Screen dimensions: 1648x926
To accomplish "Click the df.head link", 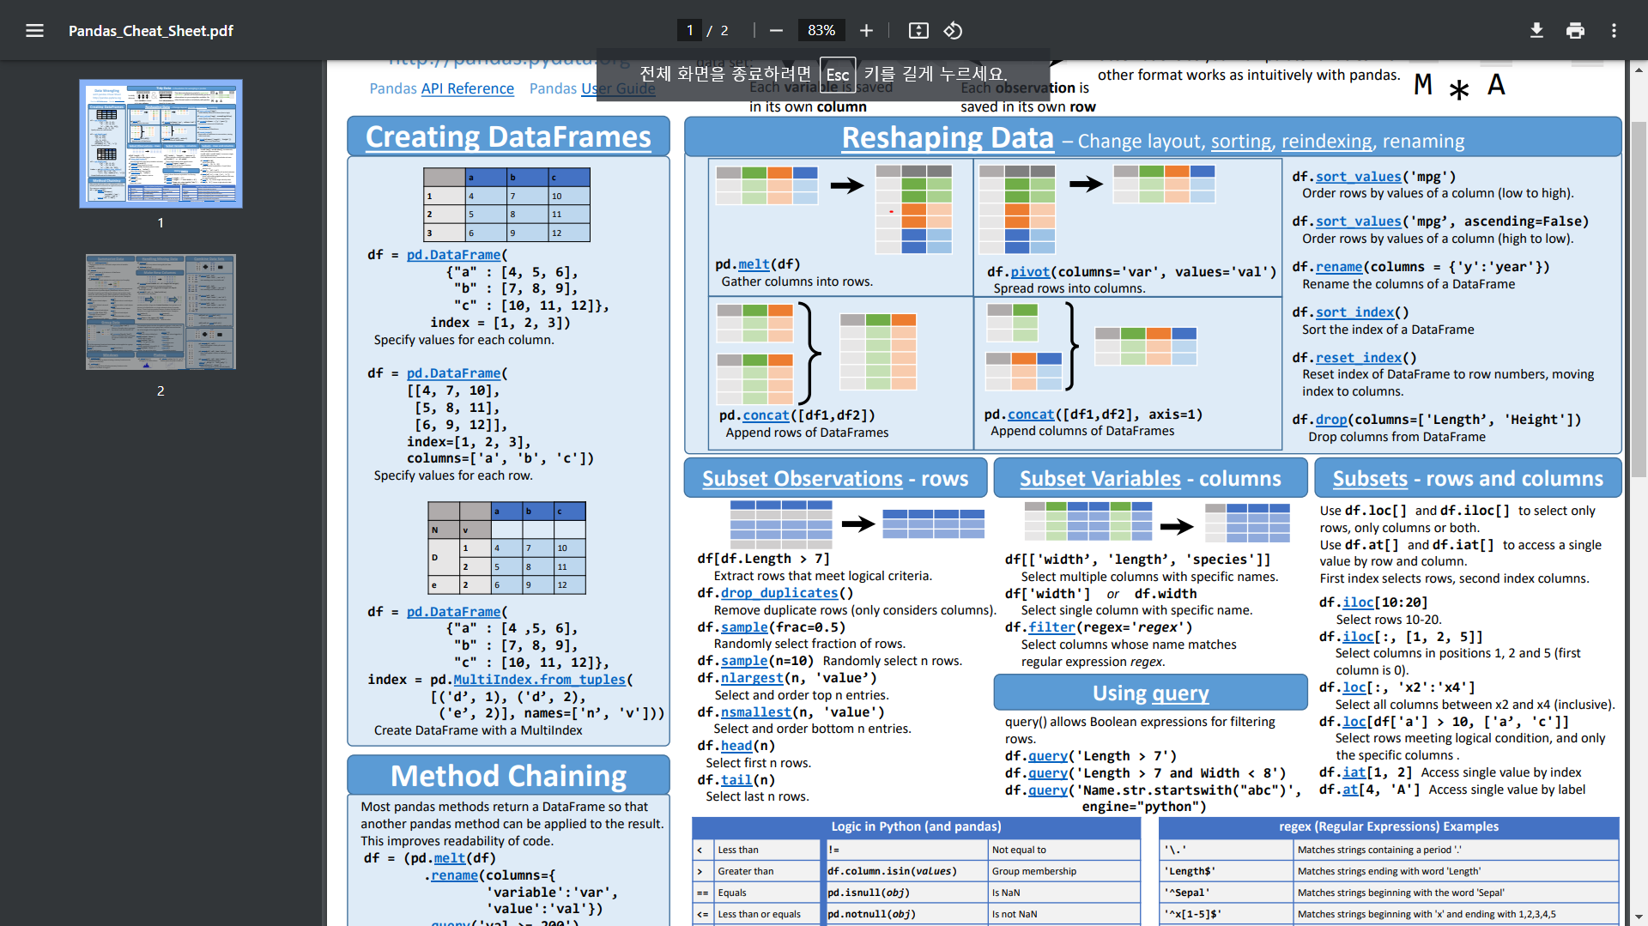I will [736, 746].
